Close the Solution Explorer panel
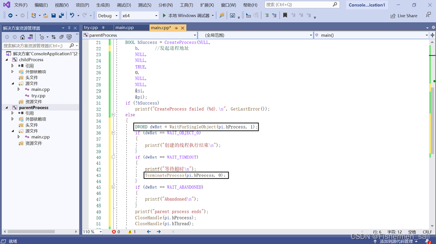The width and height of the screenshot is (436, 244). pos(75,28)
